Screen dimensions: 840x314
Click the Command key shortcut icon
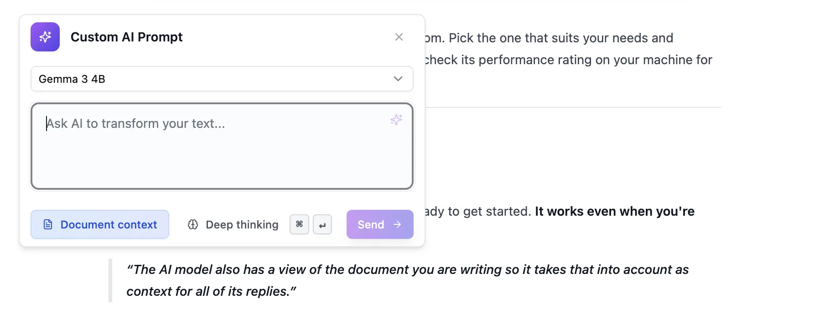(299, 224)
